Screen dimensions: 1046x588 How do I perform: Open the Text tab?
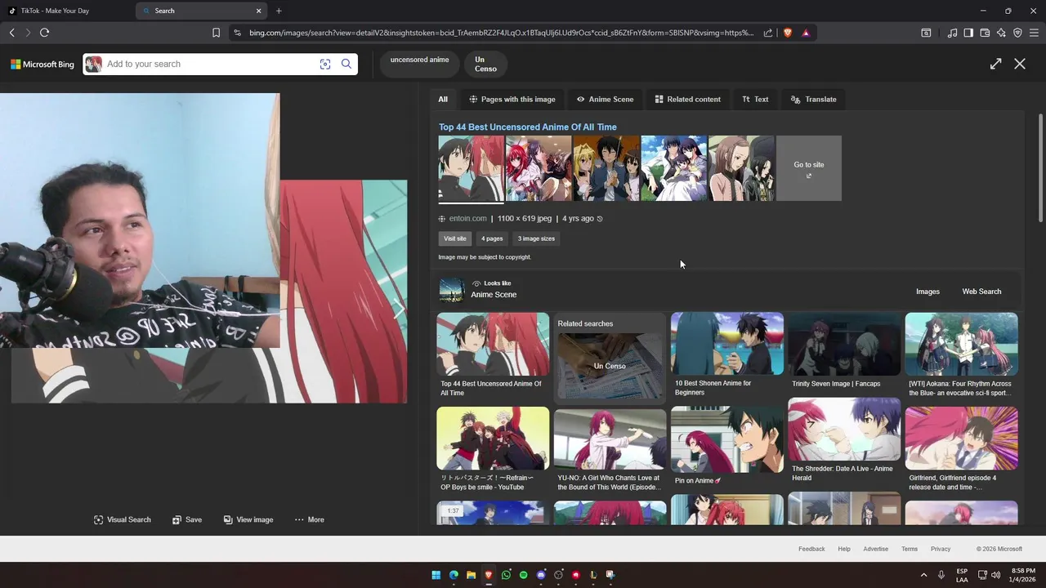pos(755,99)
